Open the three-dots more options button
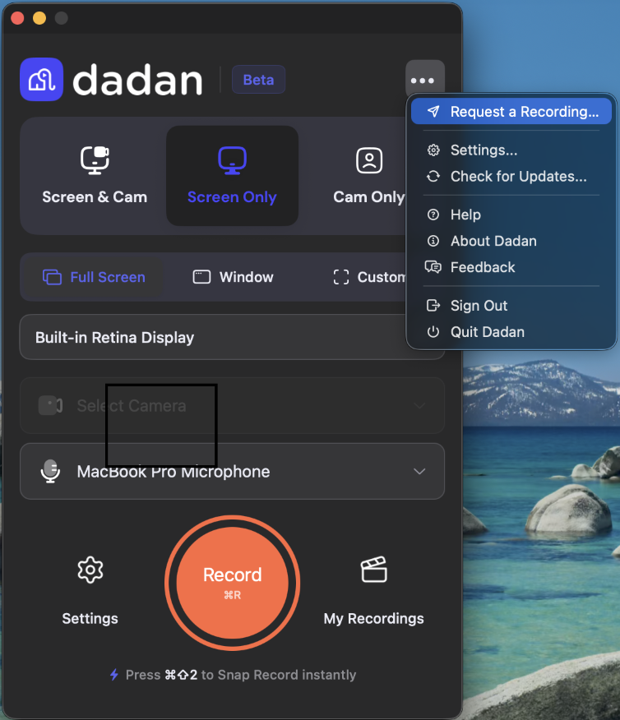 click(425, 81)
